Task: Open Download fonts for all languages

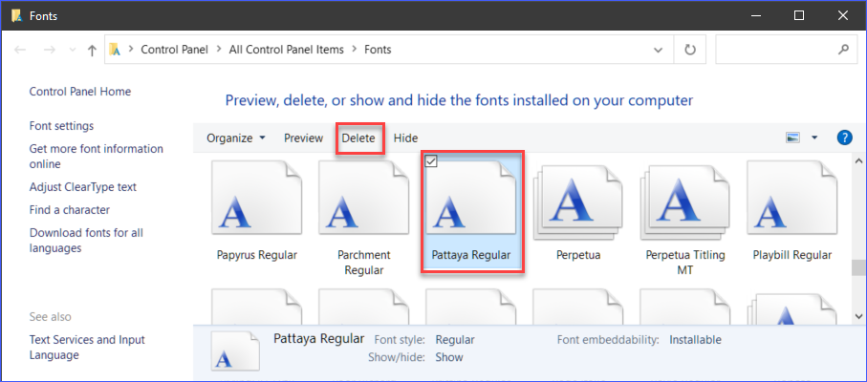Action: coord(86,240)
